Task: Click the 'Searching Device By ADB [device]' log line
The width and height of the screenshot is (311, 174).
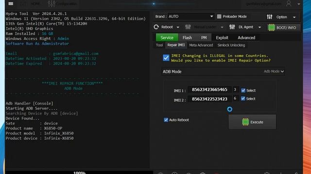Action: (42, 114)
